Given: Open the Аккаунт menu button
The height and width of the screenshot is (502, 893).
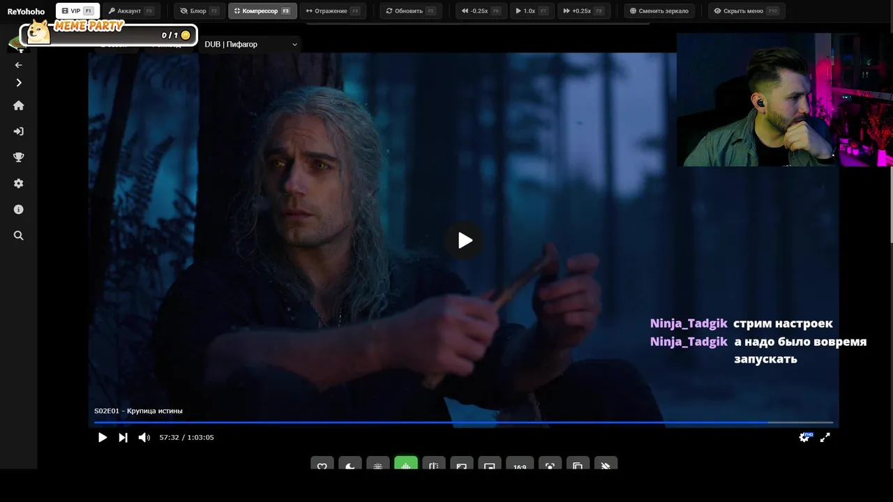Looking at the screenshot, I should (x=130, y=11).
